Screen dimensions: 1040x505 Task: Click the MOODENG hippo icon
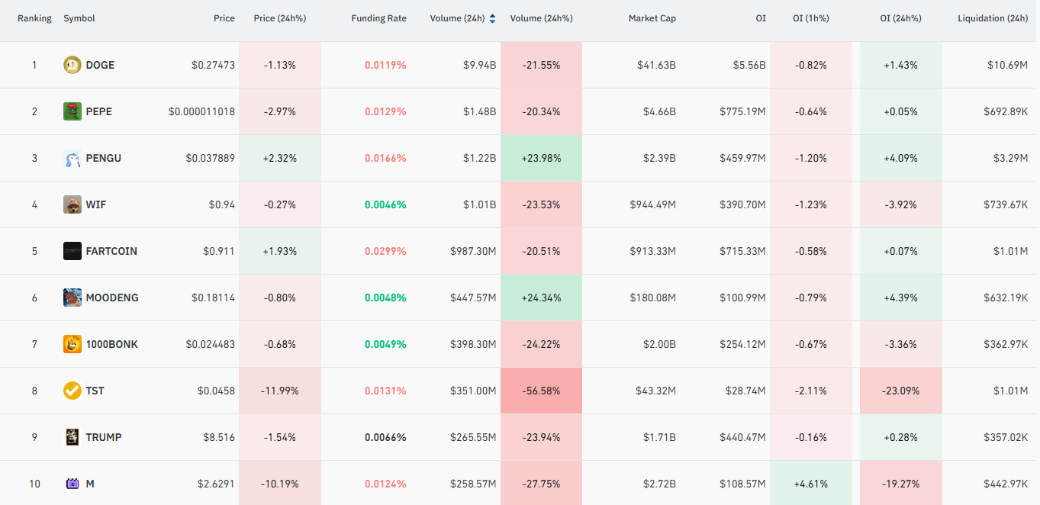(72, 298)
